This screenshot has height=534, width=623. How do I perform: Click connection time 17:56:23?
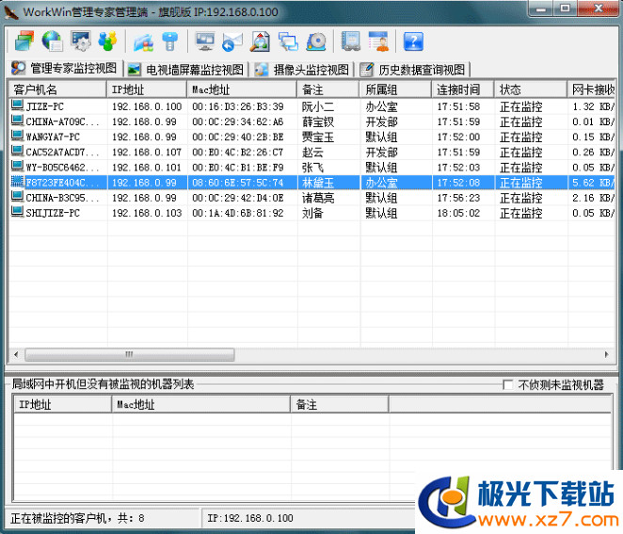[458, 198]
